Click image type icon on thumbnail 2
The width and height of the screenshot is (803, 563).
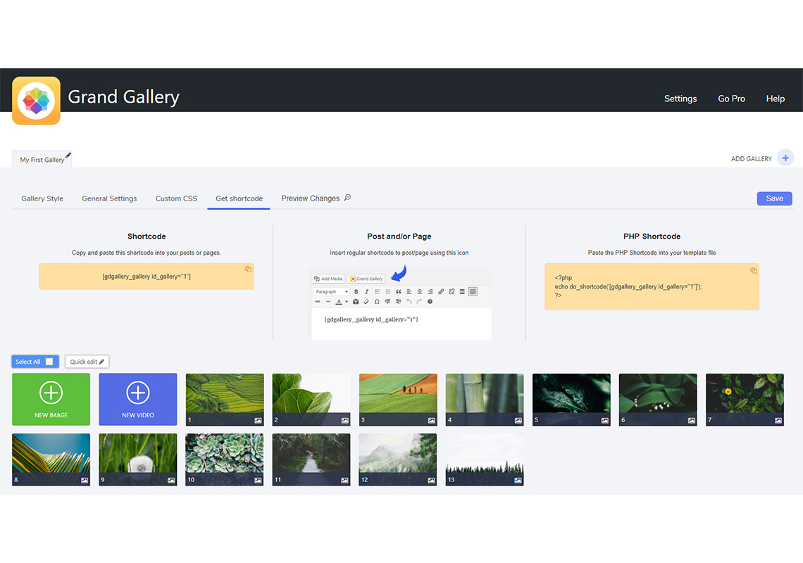[344, 421]
